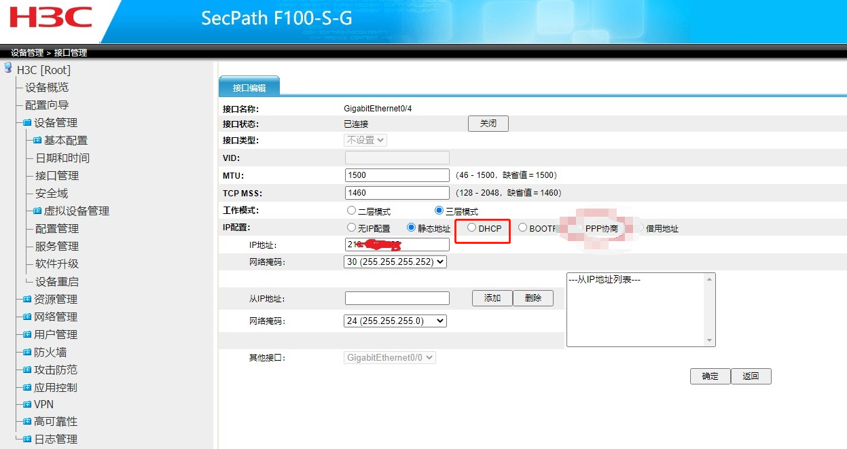Click the folder icon beside 设备管理
Viewport: 847px width, 449px height.
point(27,123)
